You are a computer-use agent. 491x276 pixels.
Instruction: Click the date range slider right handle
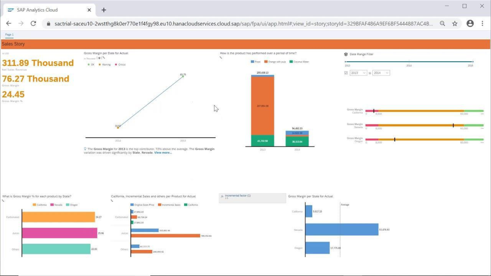(473, 62)
